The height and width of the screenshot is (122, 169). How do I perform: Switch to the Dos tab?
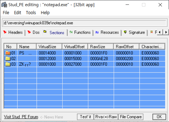coord(34,33)
